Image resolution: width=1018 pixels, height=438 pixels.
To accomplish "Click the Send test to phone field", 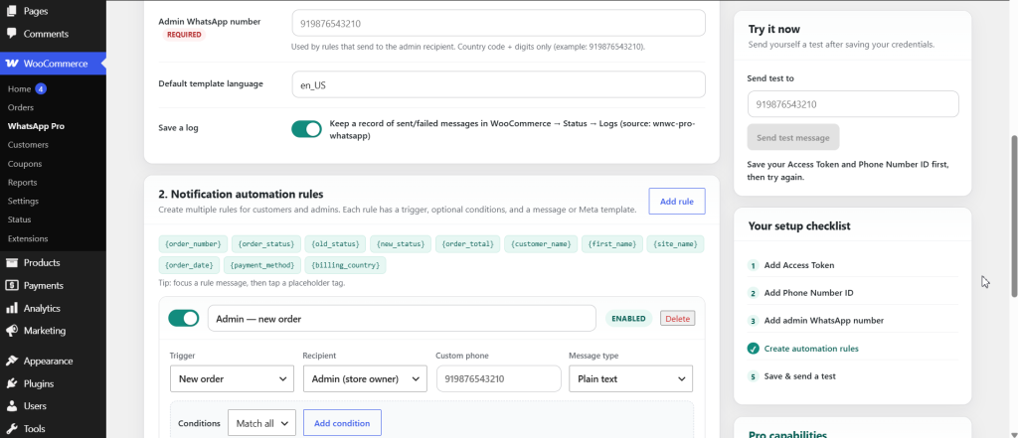I will [x=853, y=104].
